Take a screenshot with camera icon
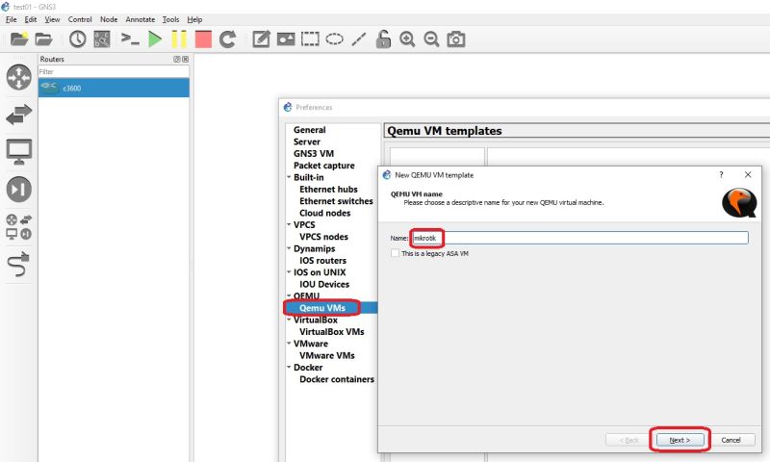The width and height of the screenshot is (770, 462). [455, 39]
